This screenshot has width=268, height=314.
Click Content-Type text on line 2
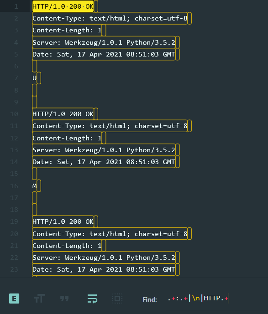[110, 18]
